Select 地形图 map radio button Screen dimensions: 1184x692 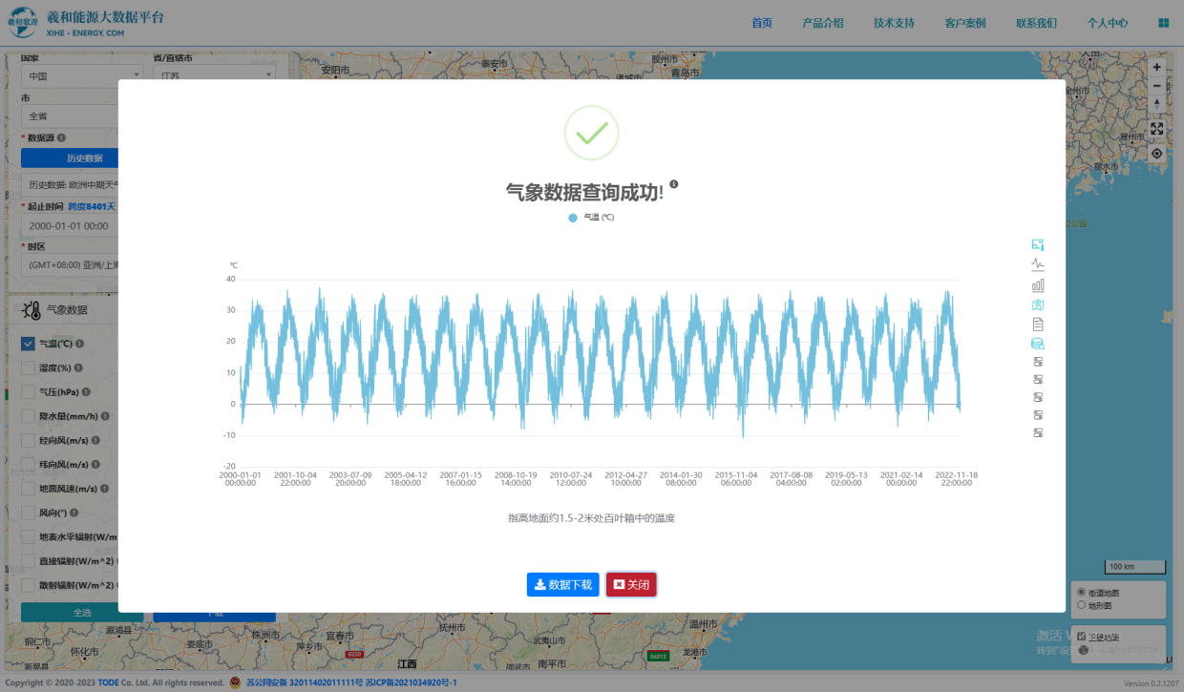point(1081,604)
